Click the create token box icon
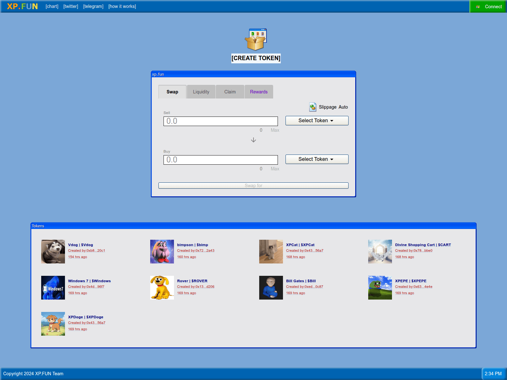Image resolution: width=507 pixels, height=380 pixels. coord(255,39)
